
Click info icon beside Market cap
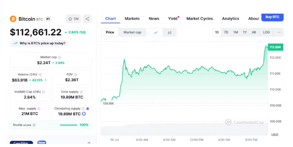[59, 57]
